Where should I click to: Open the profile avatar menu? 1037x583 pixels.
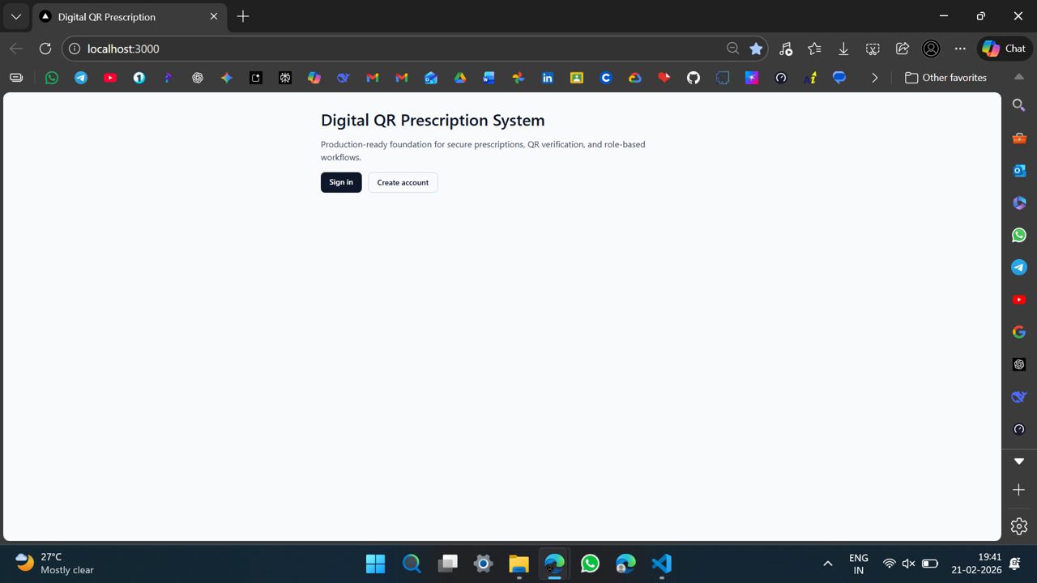click(931, 49)
